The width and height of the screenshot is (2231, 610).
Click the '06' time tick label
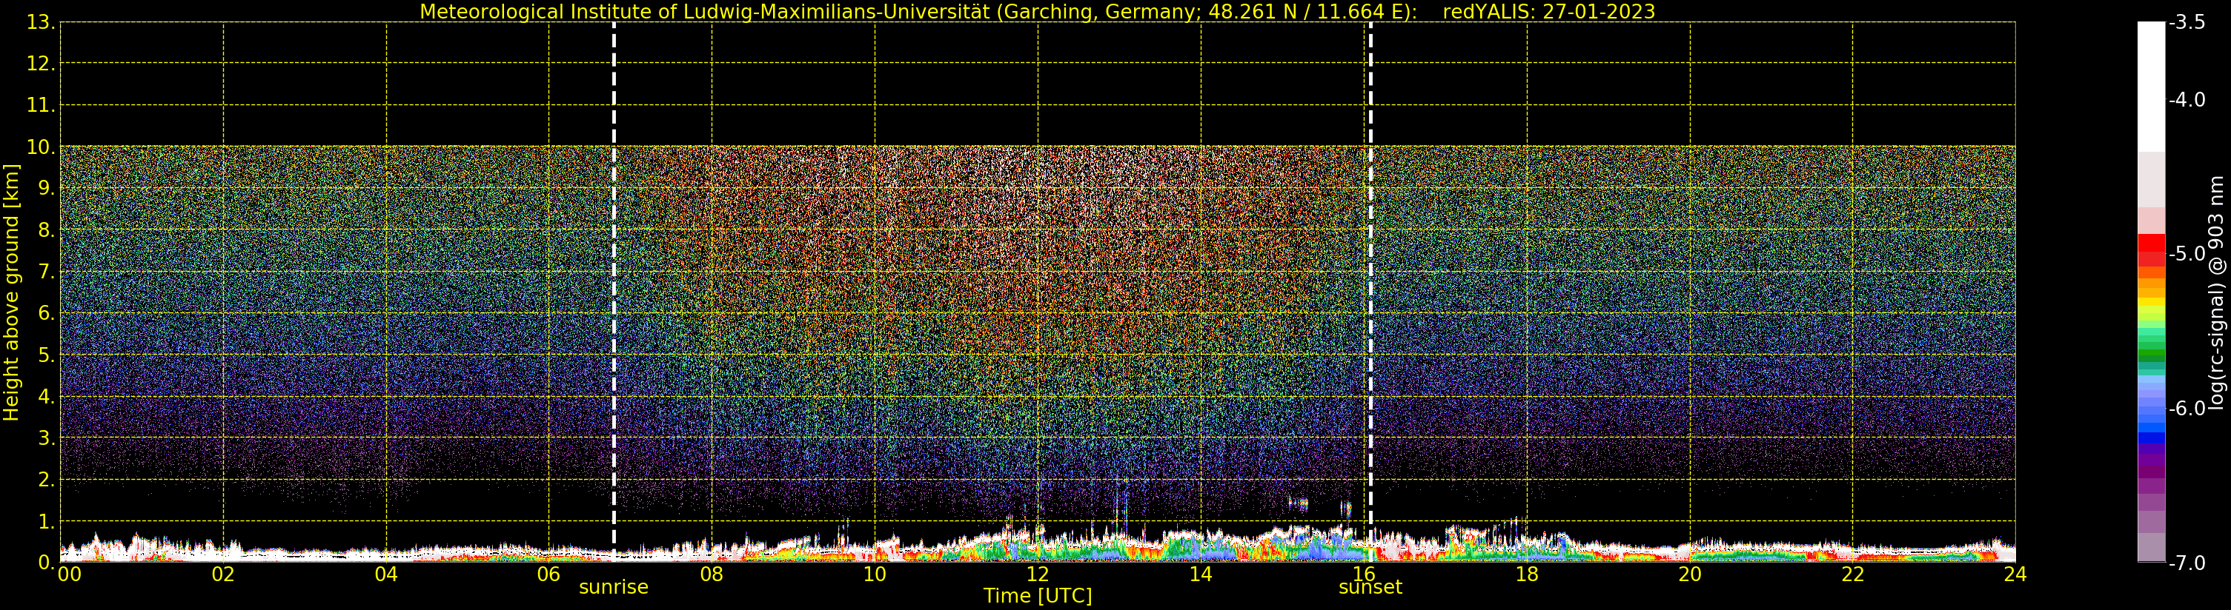tap(549, 574)
